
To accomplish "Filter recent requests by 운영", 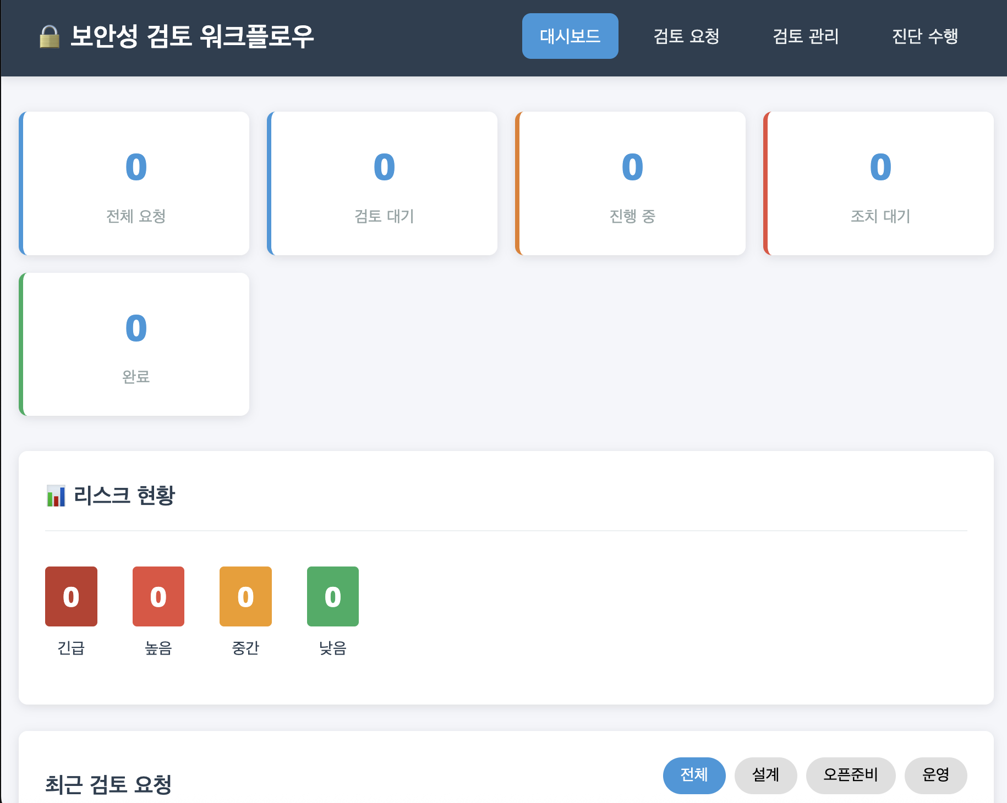I will click(935, 775).
